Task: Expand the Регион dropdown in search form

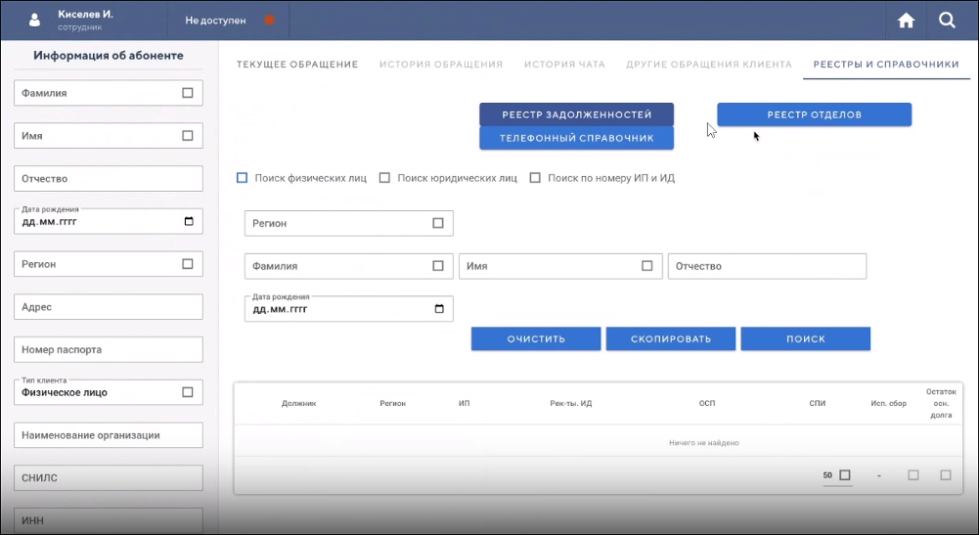Action: tap(438, 223)
